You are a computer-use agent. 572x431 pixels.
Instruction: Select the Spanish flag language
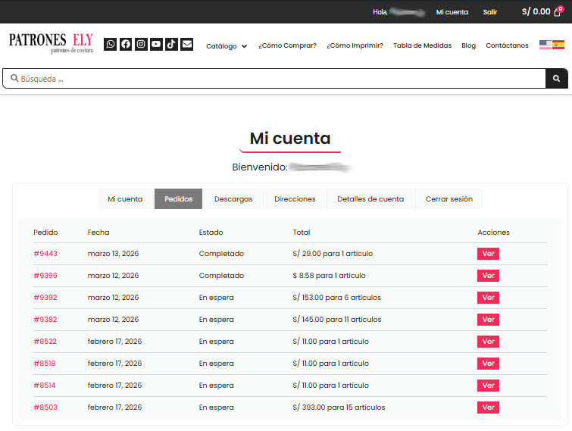click(558, 45)
